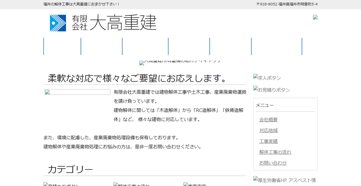Screen dimensions: 361x186
Task: Click the 求人ボタン recruitment image button
Action: (x=267, y=78)
